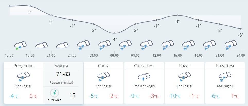Select the Perşembe day tab
This screenshot has height=106, width=248.
pos(24,66)
